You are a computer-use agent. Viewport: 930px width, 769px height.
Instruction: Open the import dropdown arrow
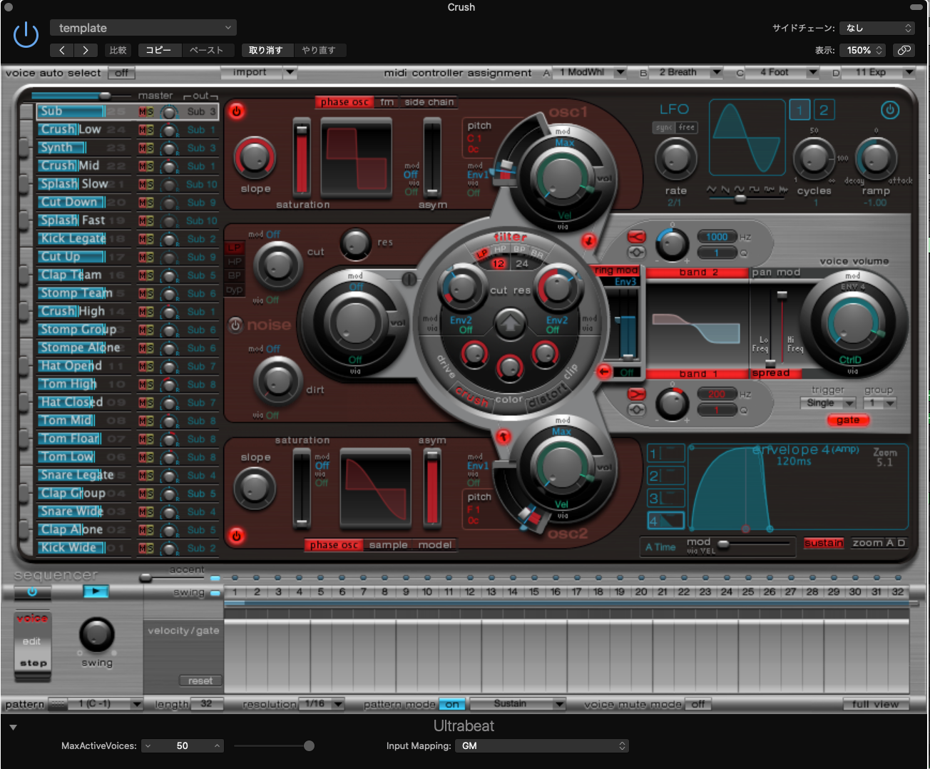click(x=290, y=72)
